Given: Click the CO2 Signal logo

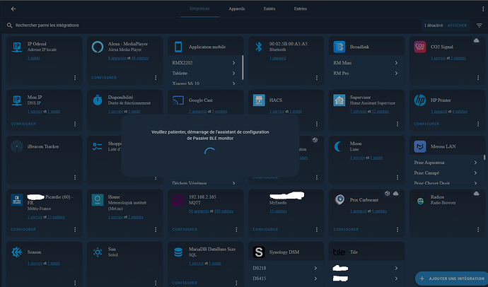Looking at the screenshot, I should [x=420, y=47].
